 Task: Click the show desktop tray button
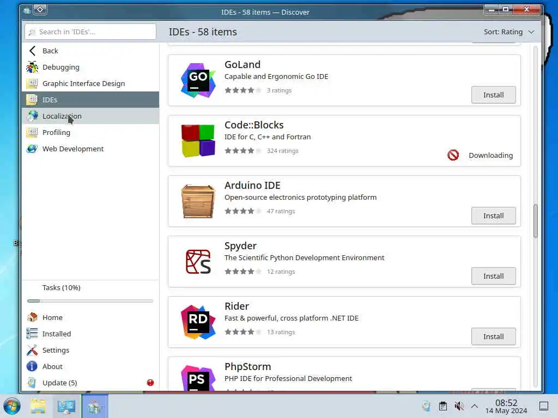543,406
